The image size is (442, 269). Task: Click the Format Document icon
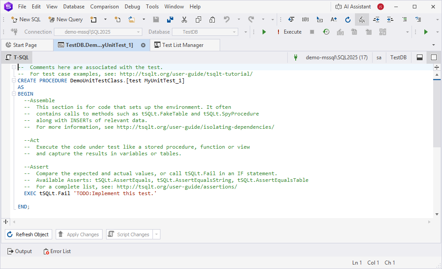291,19
